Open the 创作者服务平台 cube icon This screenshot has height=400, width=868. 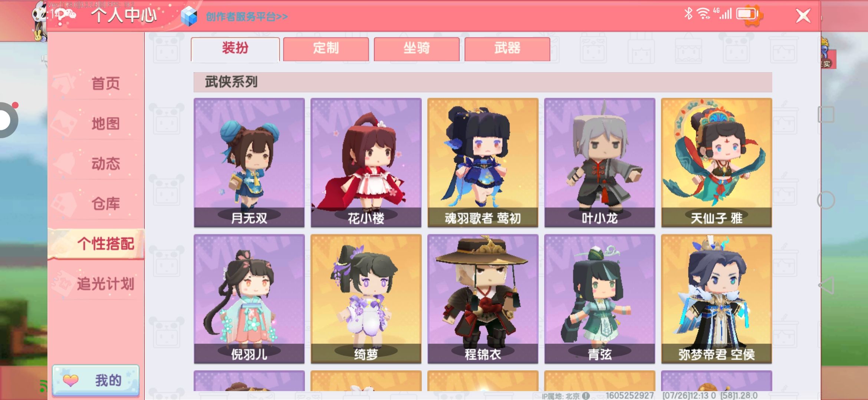189,16
